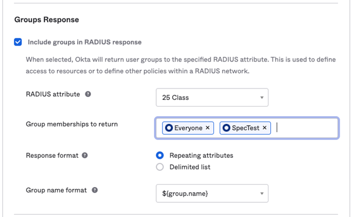This screenshot has width=352, height=217.
Task: Open the ${group.name} format dropdown
Action: (212, 193)
